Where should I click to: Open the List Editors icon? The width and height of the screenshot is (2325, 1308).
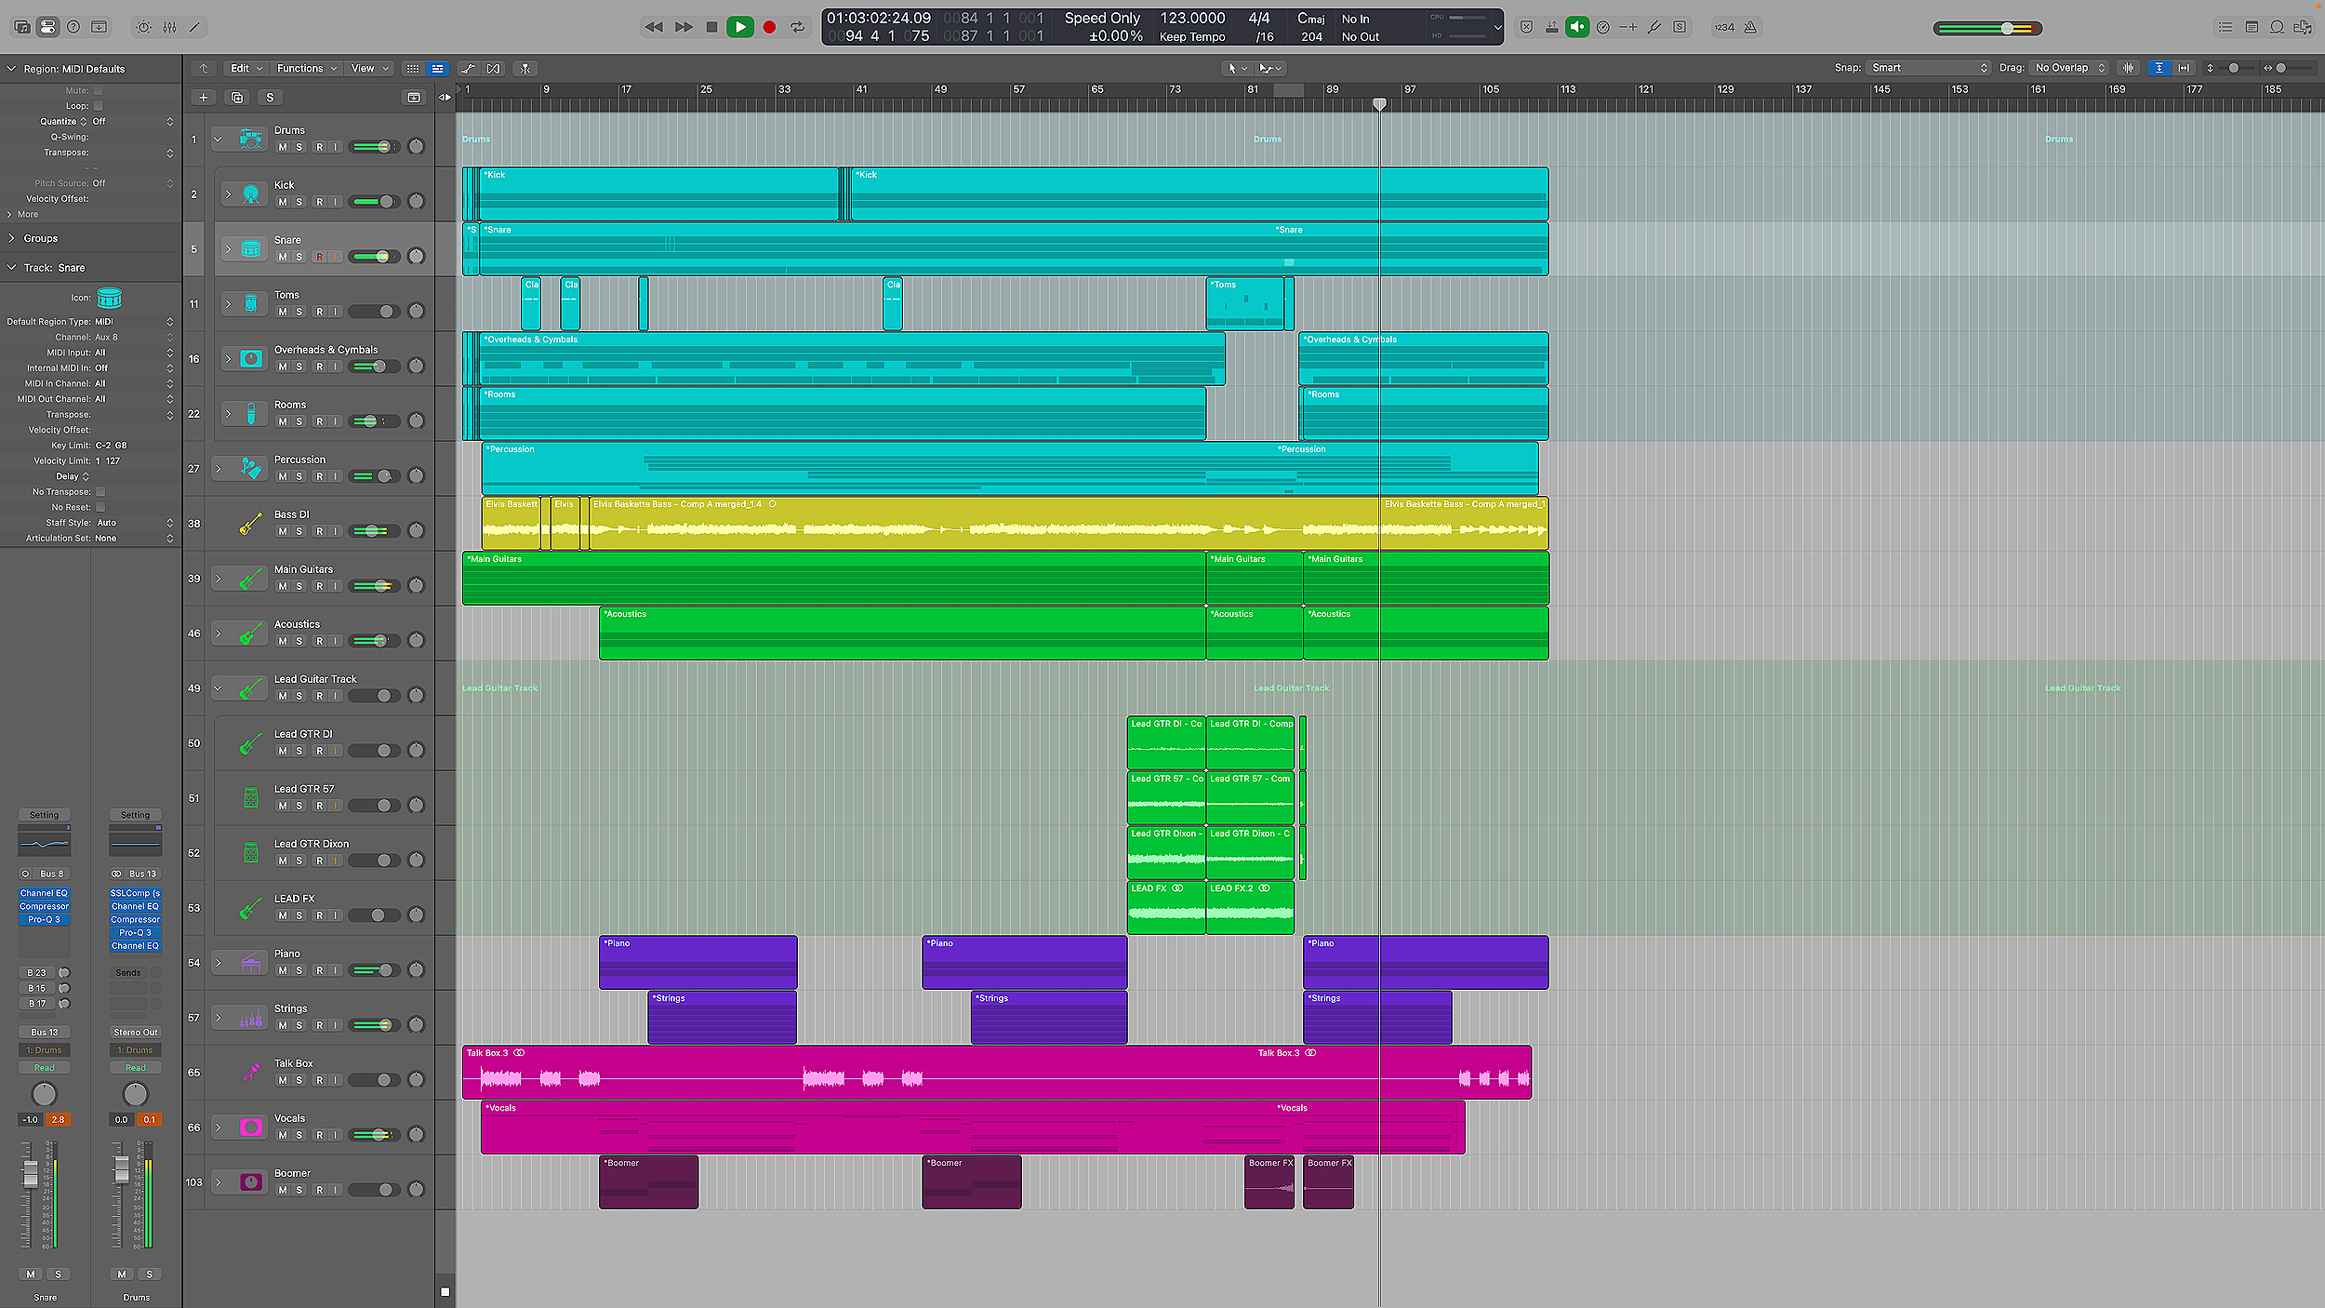[2225, 27]
